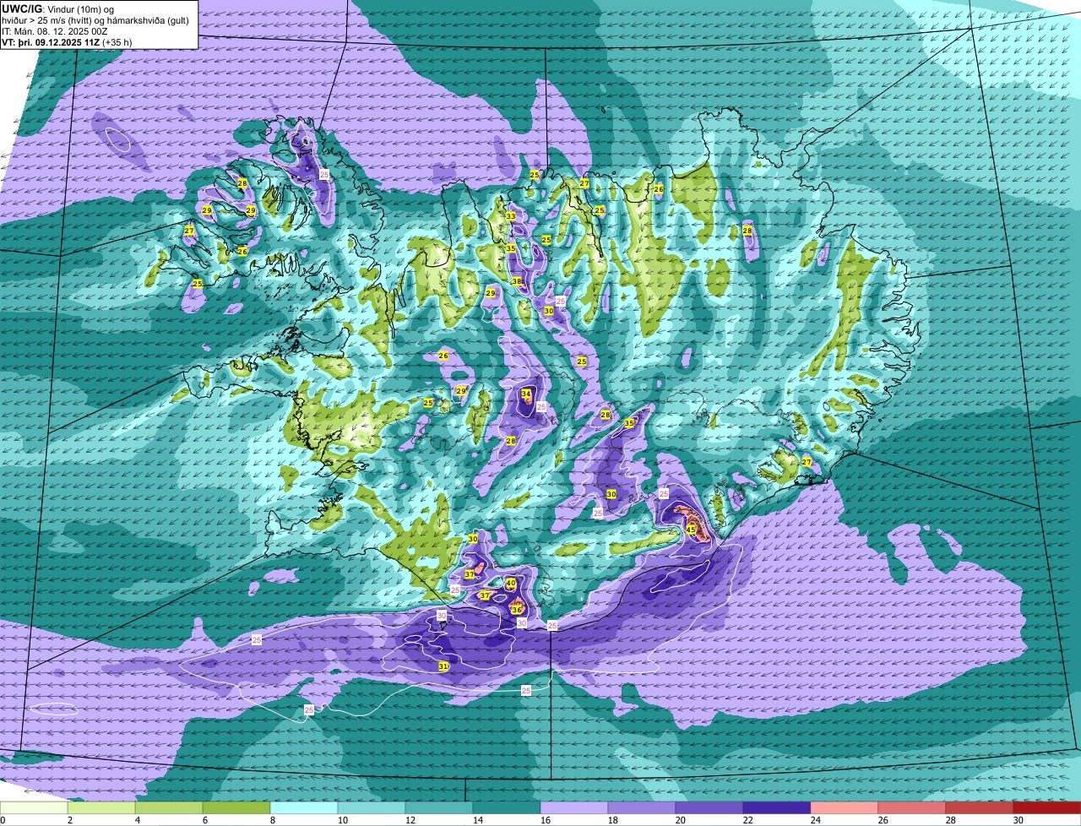Select the 18–20 m/s legend color
The image size is (1081, 826).
tap(642, 808)
